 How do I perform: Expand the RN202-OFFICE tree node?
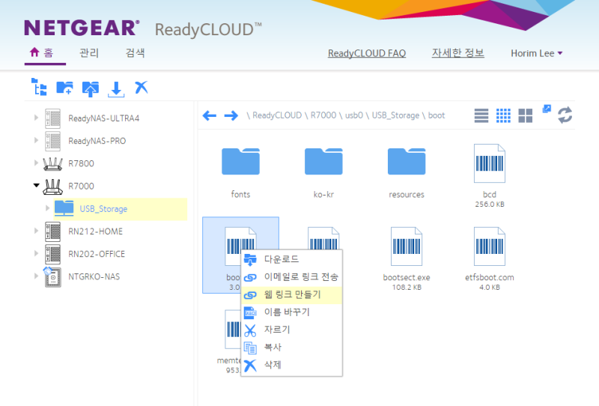(36, 253)
